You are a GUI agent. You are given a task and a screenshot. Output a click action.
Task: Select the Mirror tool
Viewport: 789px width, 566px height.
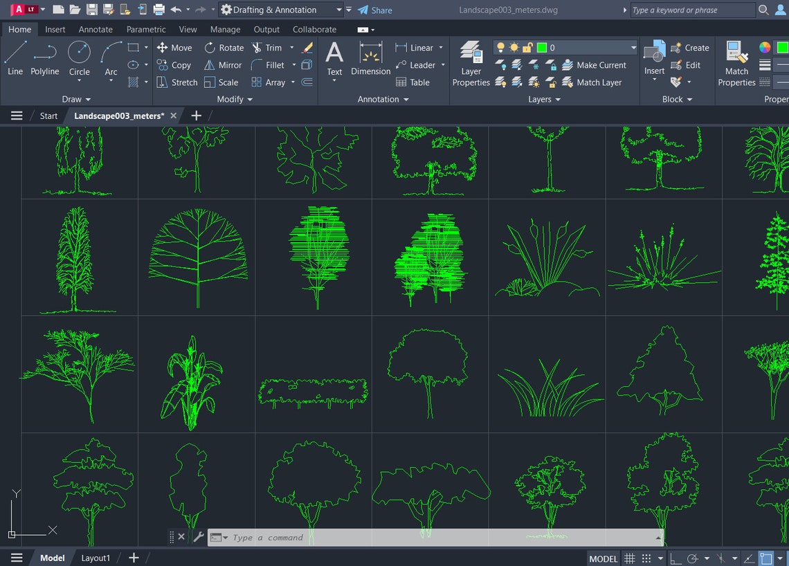[222, 65]
